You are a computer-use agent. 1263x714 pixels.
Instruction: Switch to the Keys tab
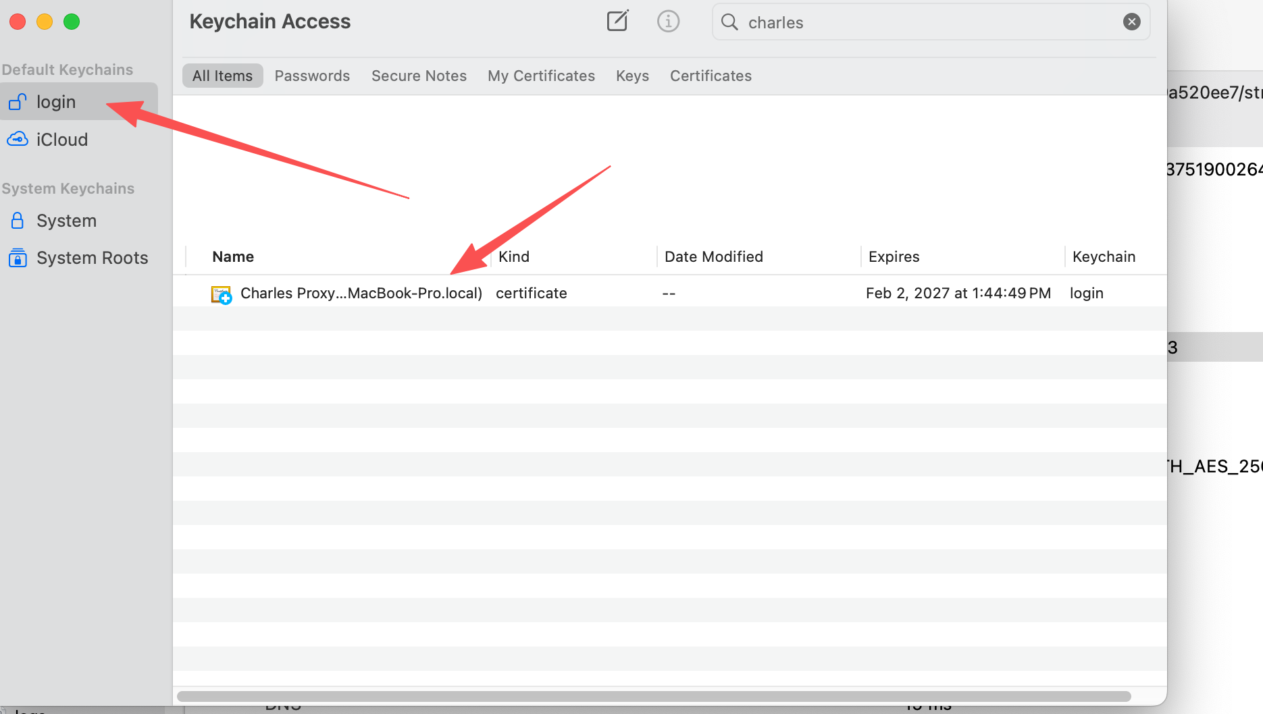632,76
